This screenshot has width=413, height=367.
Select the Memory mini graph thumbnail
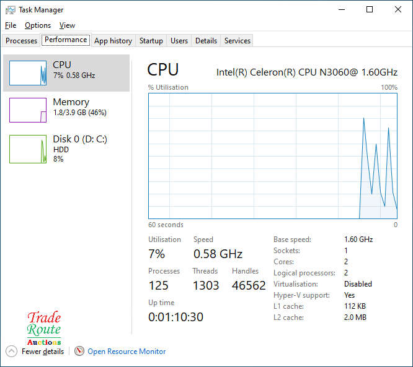[28, 110]
